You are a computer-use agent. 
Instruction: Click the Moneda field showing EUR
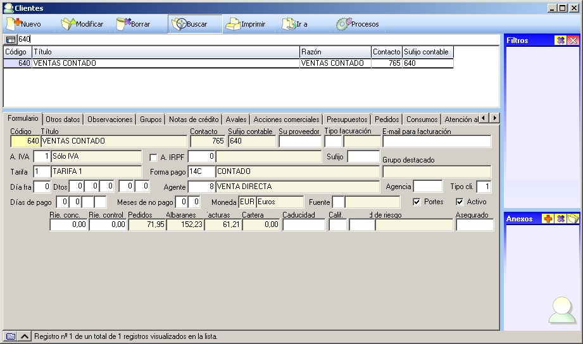(248, 202)
